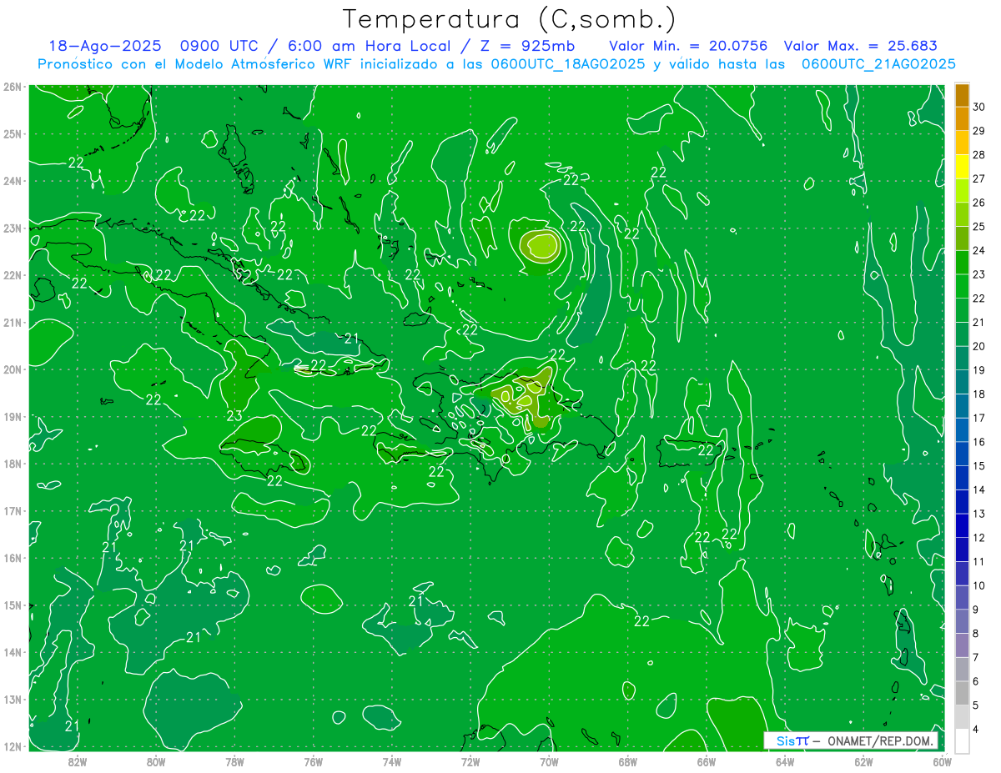
Task: Click the "21N" latitude axis label
Action: pos(13,322)
